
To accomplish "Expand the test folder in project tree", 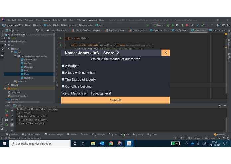I will click(x=8, y=85).
